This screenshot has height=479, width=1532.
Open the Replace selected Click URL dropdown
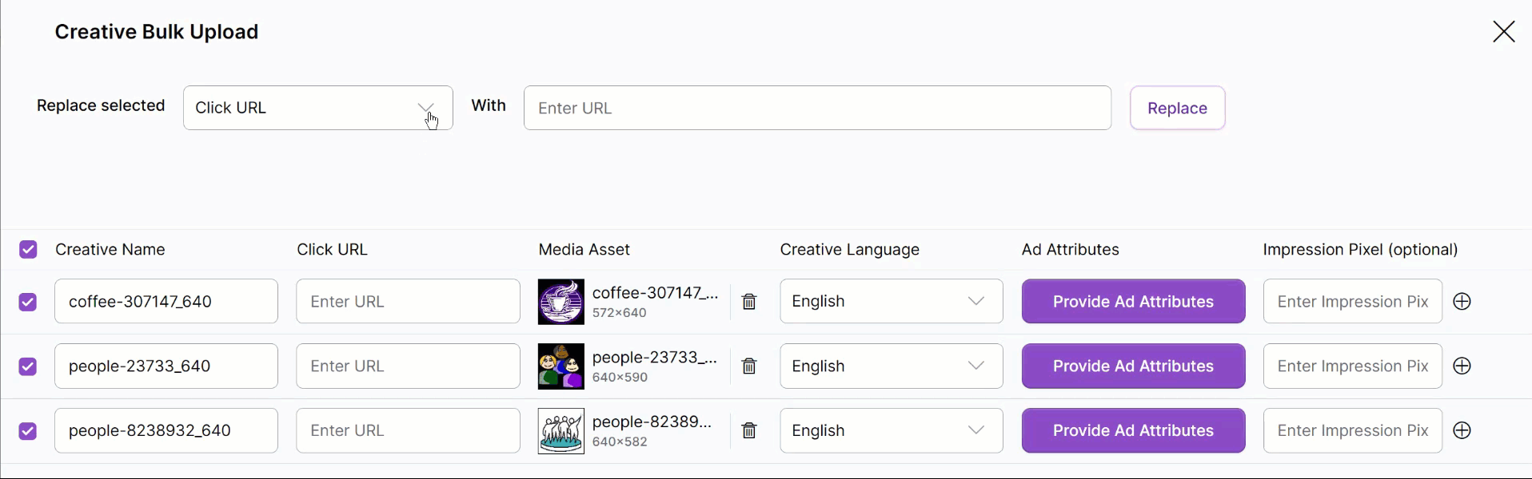coord(317,108)
